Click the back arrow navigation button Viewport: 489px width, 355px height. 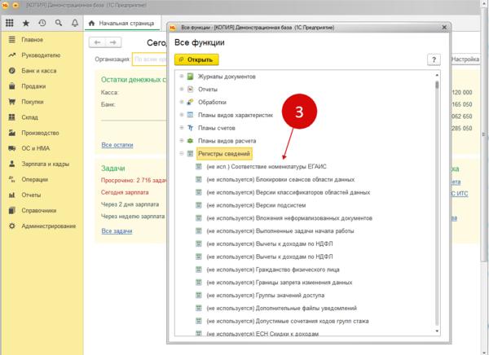98,42
